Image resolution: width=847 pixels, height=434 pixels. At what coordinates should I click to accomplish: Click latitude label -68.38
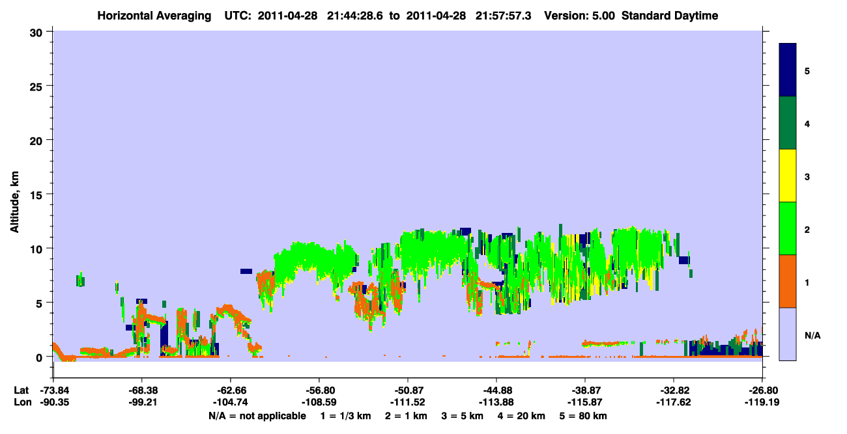[x=141, y=390]
